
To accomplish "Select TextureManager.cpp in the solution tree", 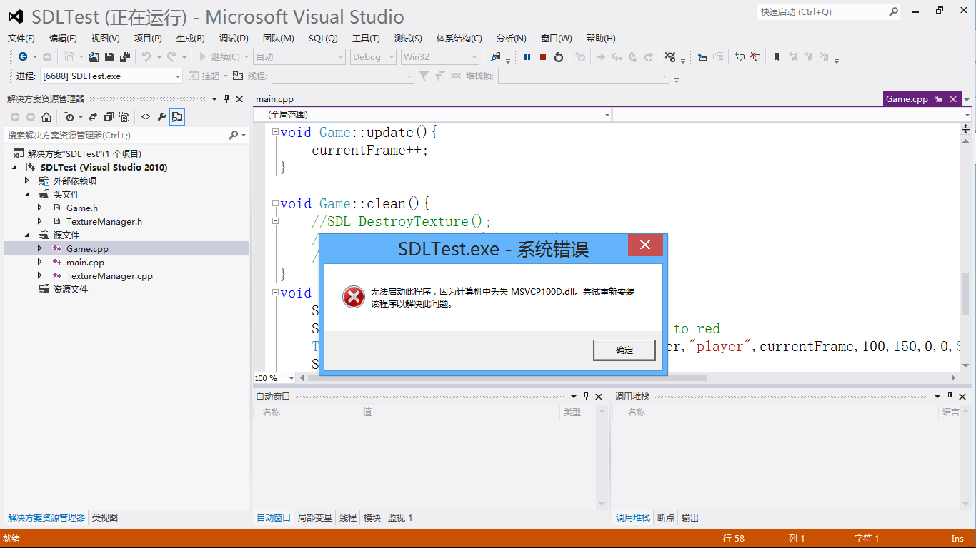I will click(x=109, y=275).
